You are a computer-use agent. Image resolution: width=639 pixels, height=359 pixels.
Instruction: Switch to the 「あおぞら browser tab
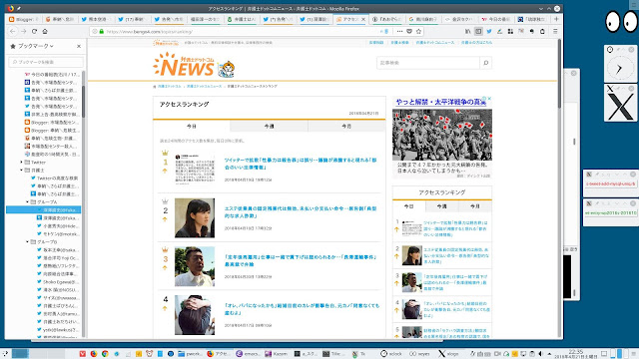tap(386, 19)
